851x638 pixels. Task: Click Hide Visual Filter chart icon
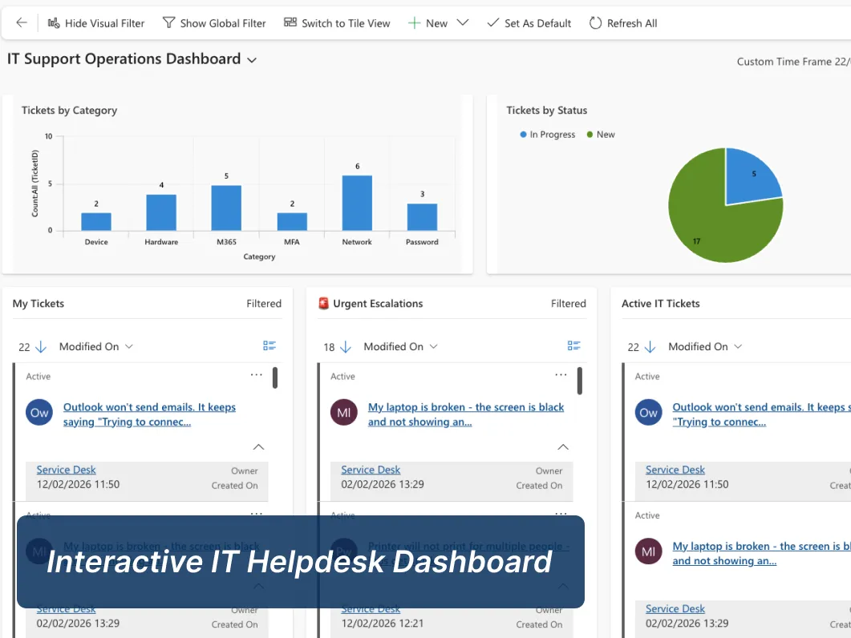click(x=54, y=22)
